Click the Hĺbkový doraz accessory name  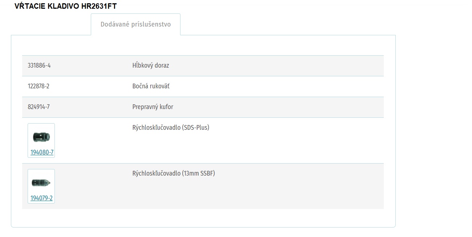tap(151, 65)
